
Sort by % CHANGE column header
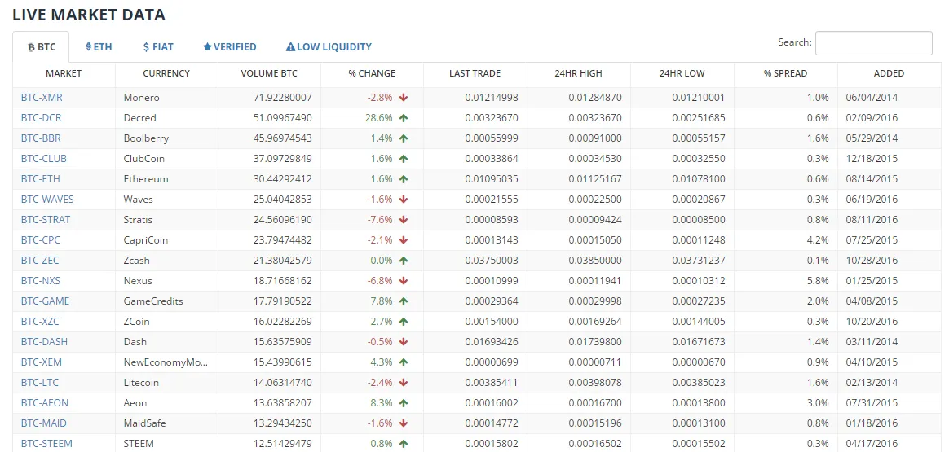372,73
